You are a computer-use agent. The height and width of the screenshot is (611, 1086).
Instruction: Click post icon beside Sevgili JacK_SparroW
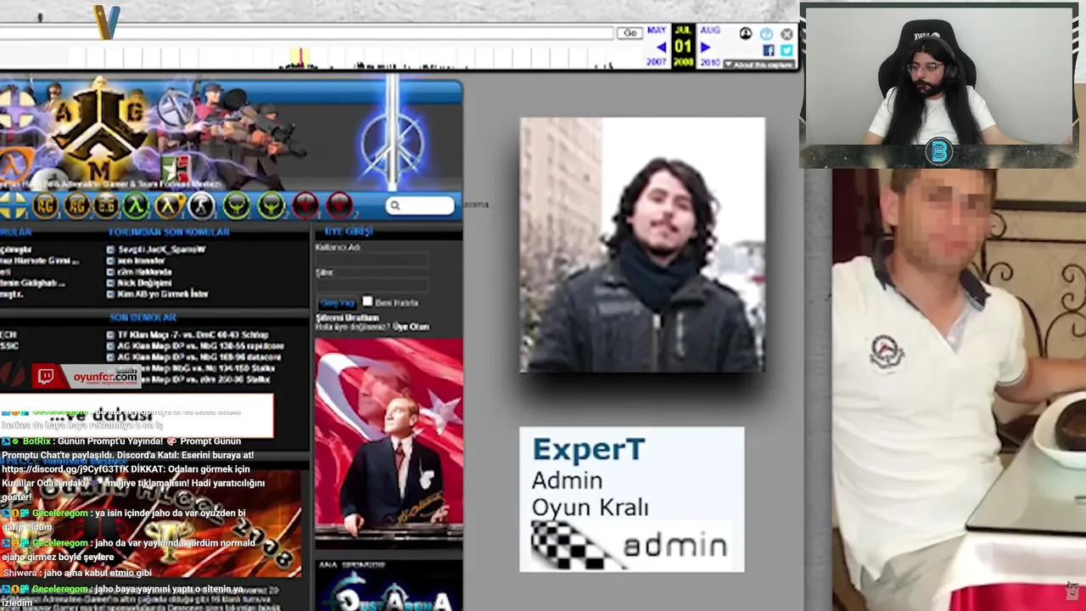coord(110,249)
